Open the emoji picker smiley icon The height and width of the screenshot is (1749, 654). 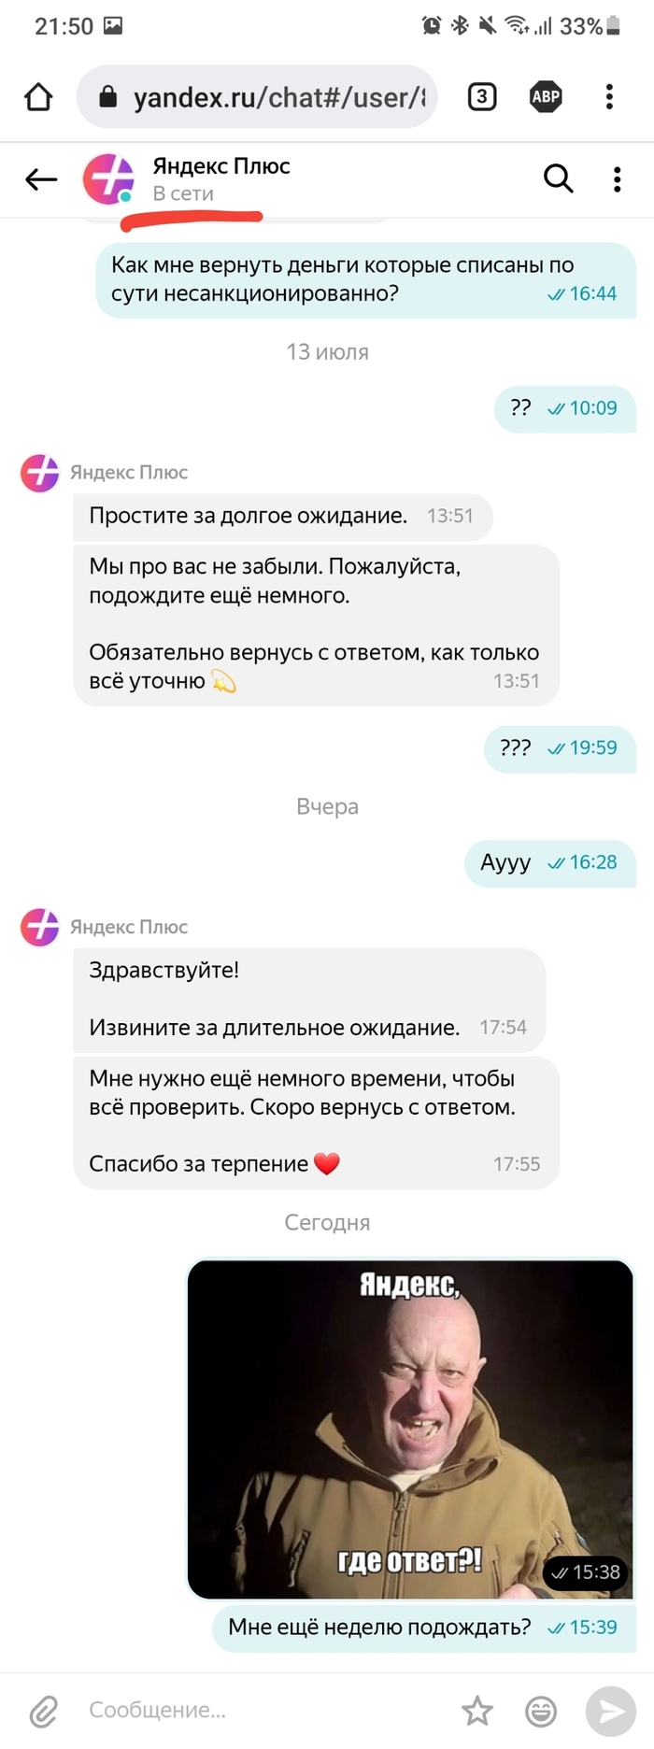click(x=541, y=1711)
